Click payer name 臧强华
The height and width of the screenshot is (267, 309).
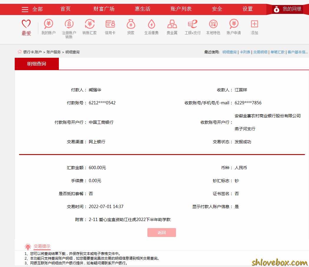click(95, 90)
